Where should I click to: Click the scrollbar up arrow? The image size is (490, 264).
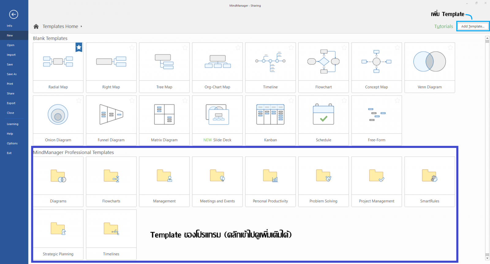coord(487,38)
